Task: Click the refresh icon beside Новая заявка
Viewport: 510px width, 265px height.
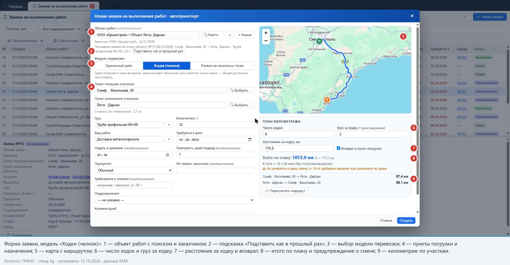Action: pyautogui.click(x=465, y=17)
